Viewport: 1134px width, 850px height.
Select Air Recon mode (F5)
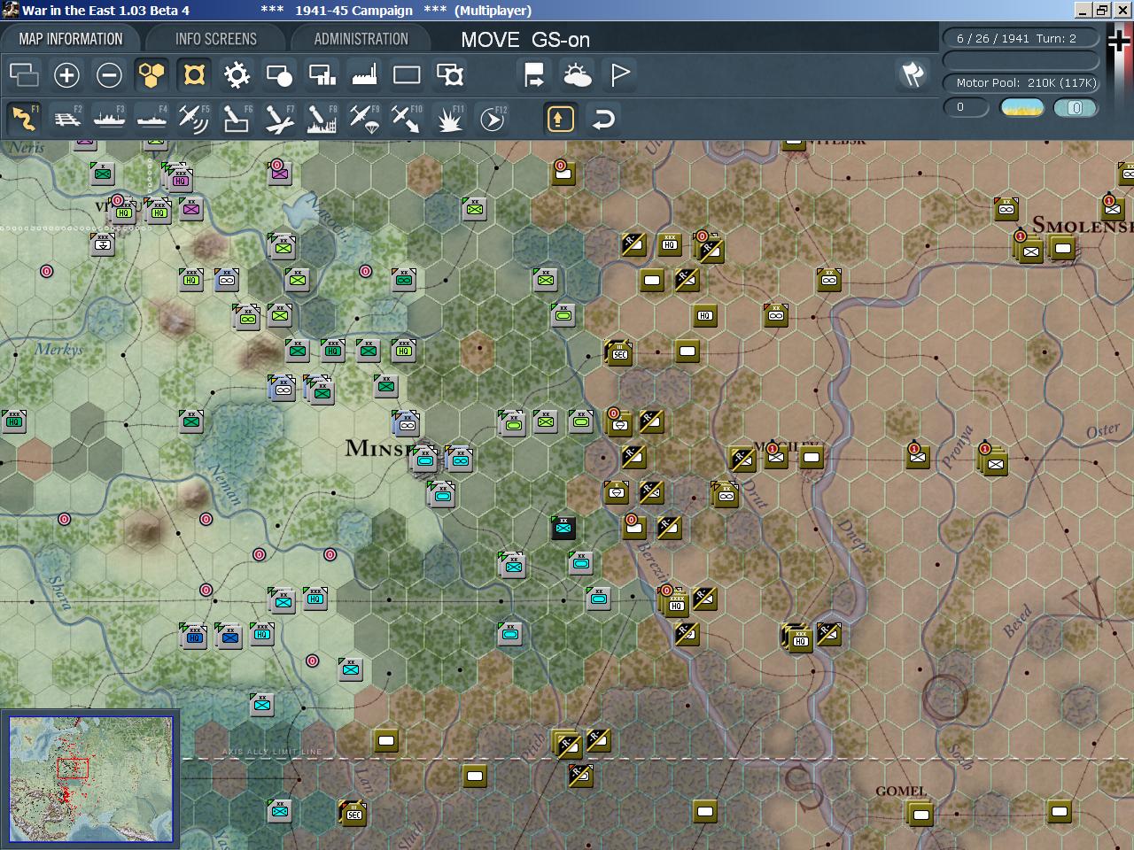pos(194,119)
